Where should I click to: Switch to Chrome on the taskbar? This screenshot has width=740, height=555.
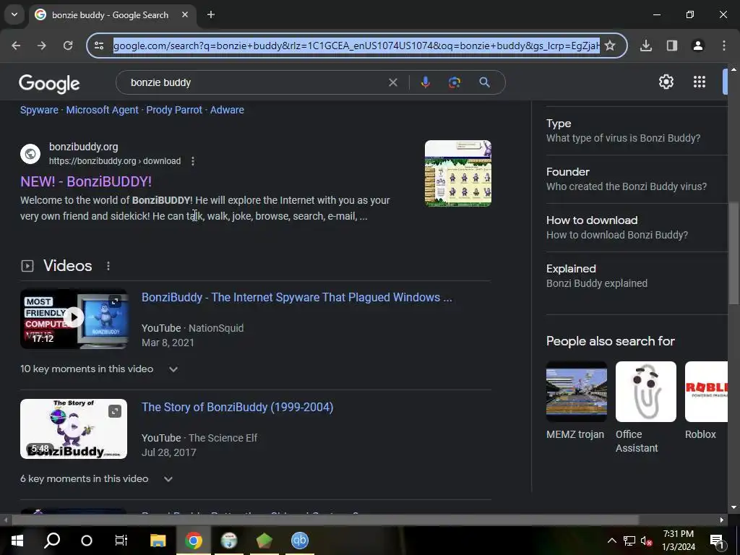pos(194,541)
